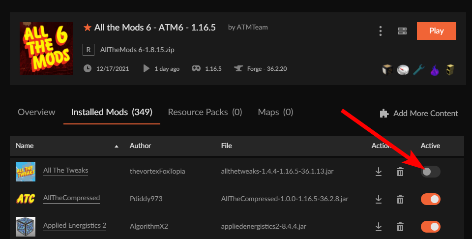
Task: Sort mods by Name column header
Action: coord(25,146)
